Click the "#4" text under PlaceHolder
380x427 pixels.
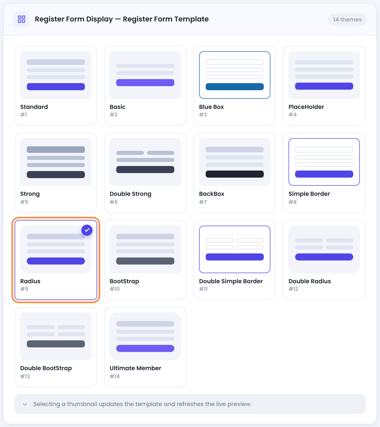coord(293,115)
